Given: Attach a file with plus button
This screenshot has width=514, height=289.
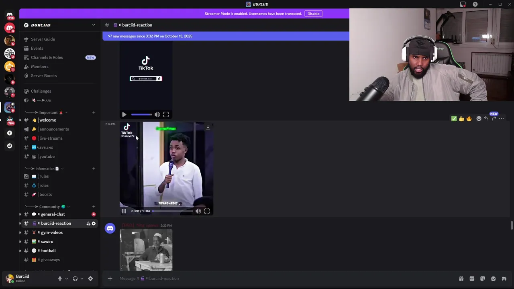Looking at the screenshot, I should click(110, 279).
